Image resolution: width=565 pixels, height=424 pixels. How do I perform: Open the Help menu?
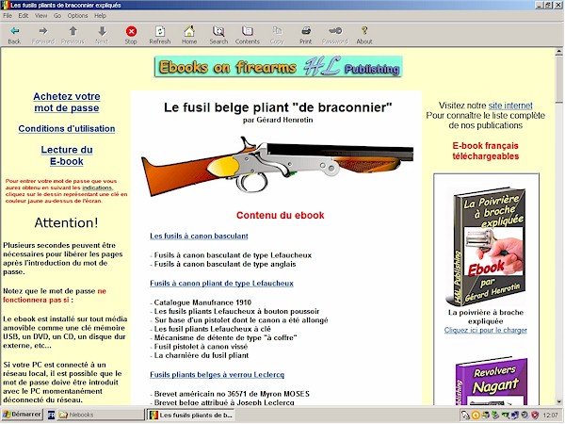pos(100,15)
